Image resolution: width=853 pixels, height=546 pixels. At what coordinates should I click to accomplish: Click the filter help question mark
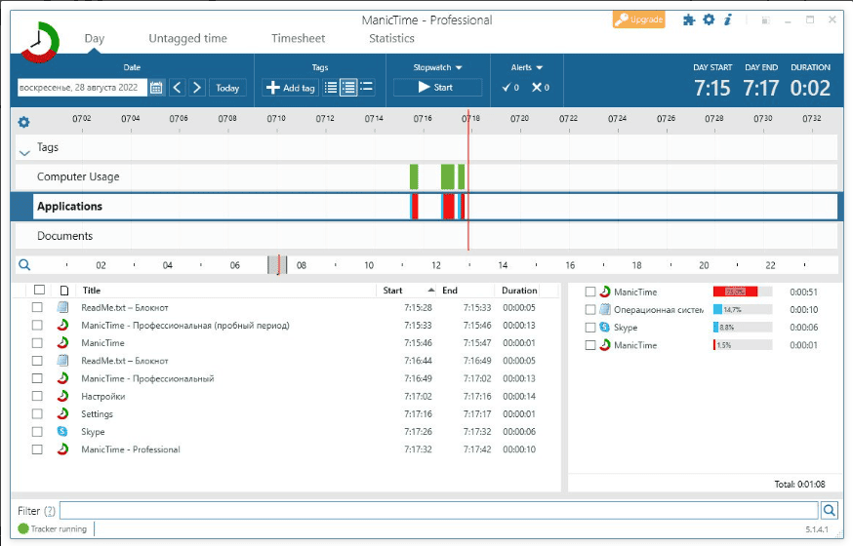(x=50, y=511)
